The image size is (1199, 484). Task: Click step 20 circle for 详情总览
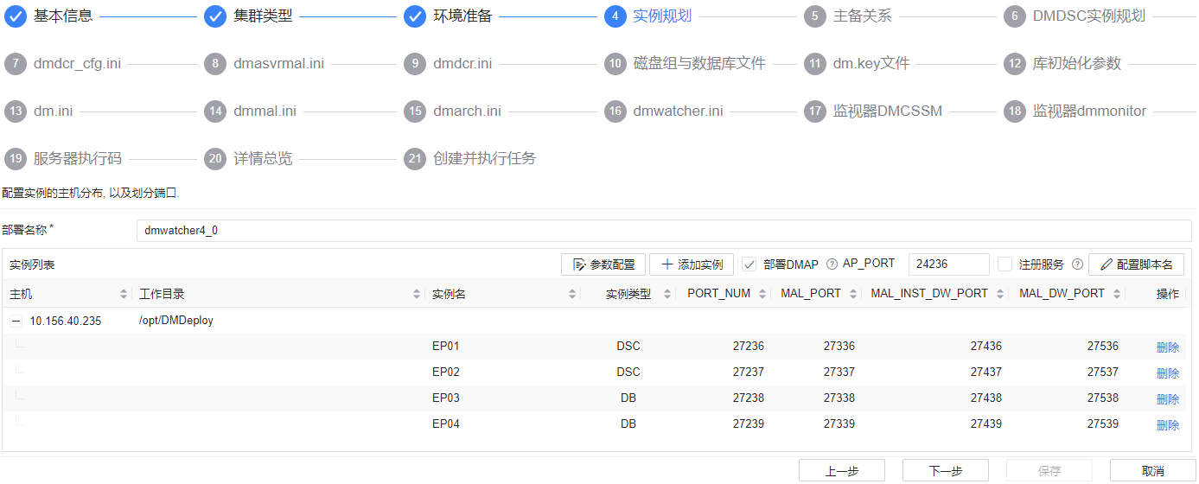coord(214,159)
